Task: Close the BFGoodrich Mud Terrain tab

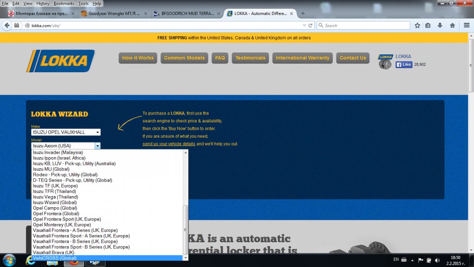Action: (x=218, y=13)
